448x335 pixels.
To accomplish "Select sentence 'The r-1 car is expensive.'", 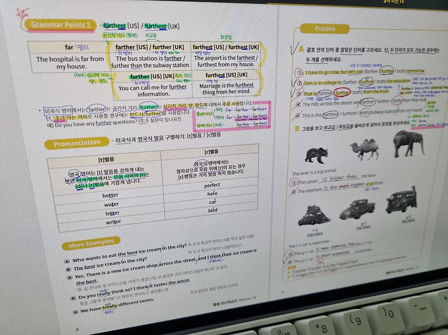I will [309, 243].
